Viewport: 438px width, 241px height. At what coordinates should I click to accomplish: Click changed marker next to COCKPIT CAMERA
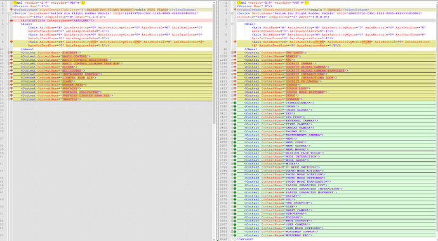[x=235, y=63]
